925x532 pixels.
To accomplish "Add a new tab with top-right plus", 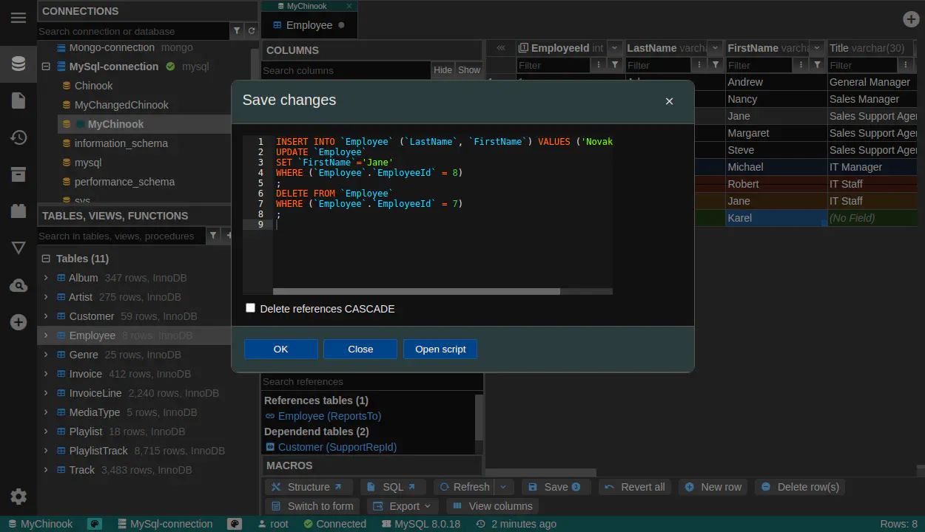I will [911, 20].
